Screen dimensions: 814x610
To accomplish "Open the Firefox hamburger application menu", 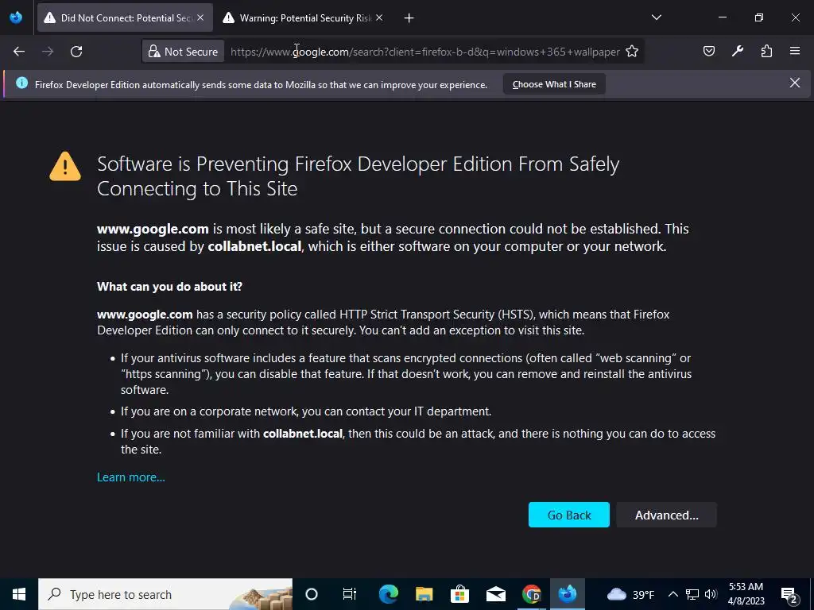I will pyautogui.click(x=795, y=51).
